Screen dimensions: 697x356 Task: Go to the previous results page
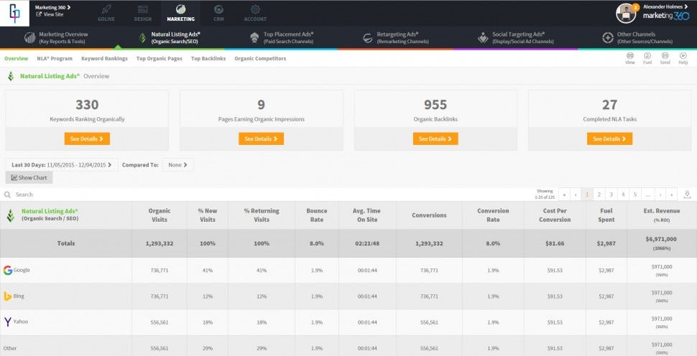coord(576,195)
